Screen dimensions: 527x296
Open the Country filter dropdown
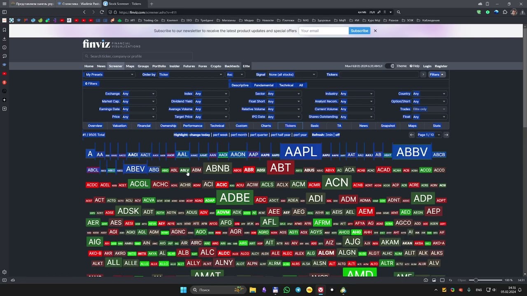pyautogui.click(x=429, y=94)
